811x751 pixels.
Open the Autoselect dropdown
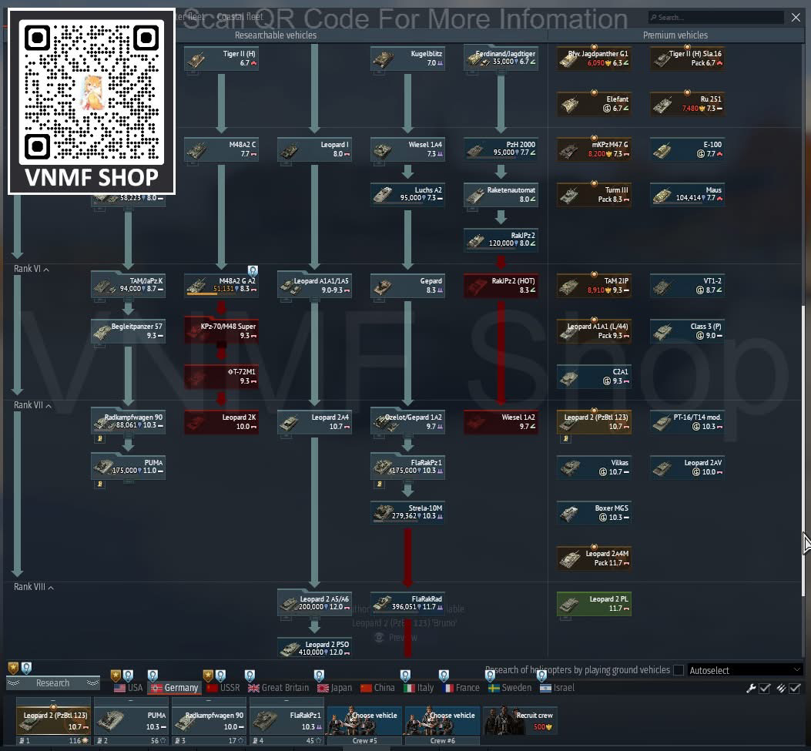pos(744,670)
